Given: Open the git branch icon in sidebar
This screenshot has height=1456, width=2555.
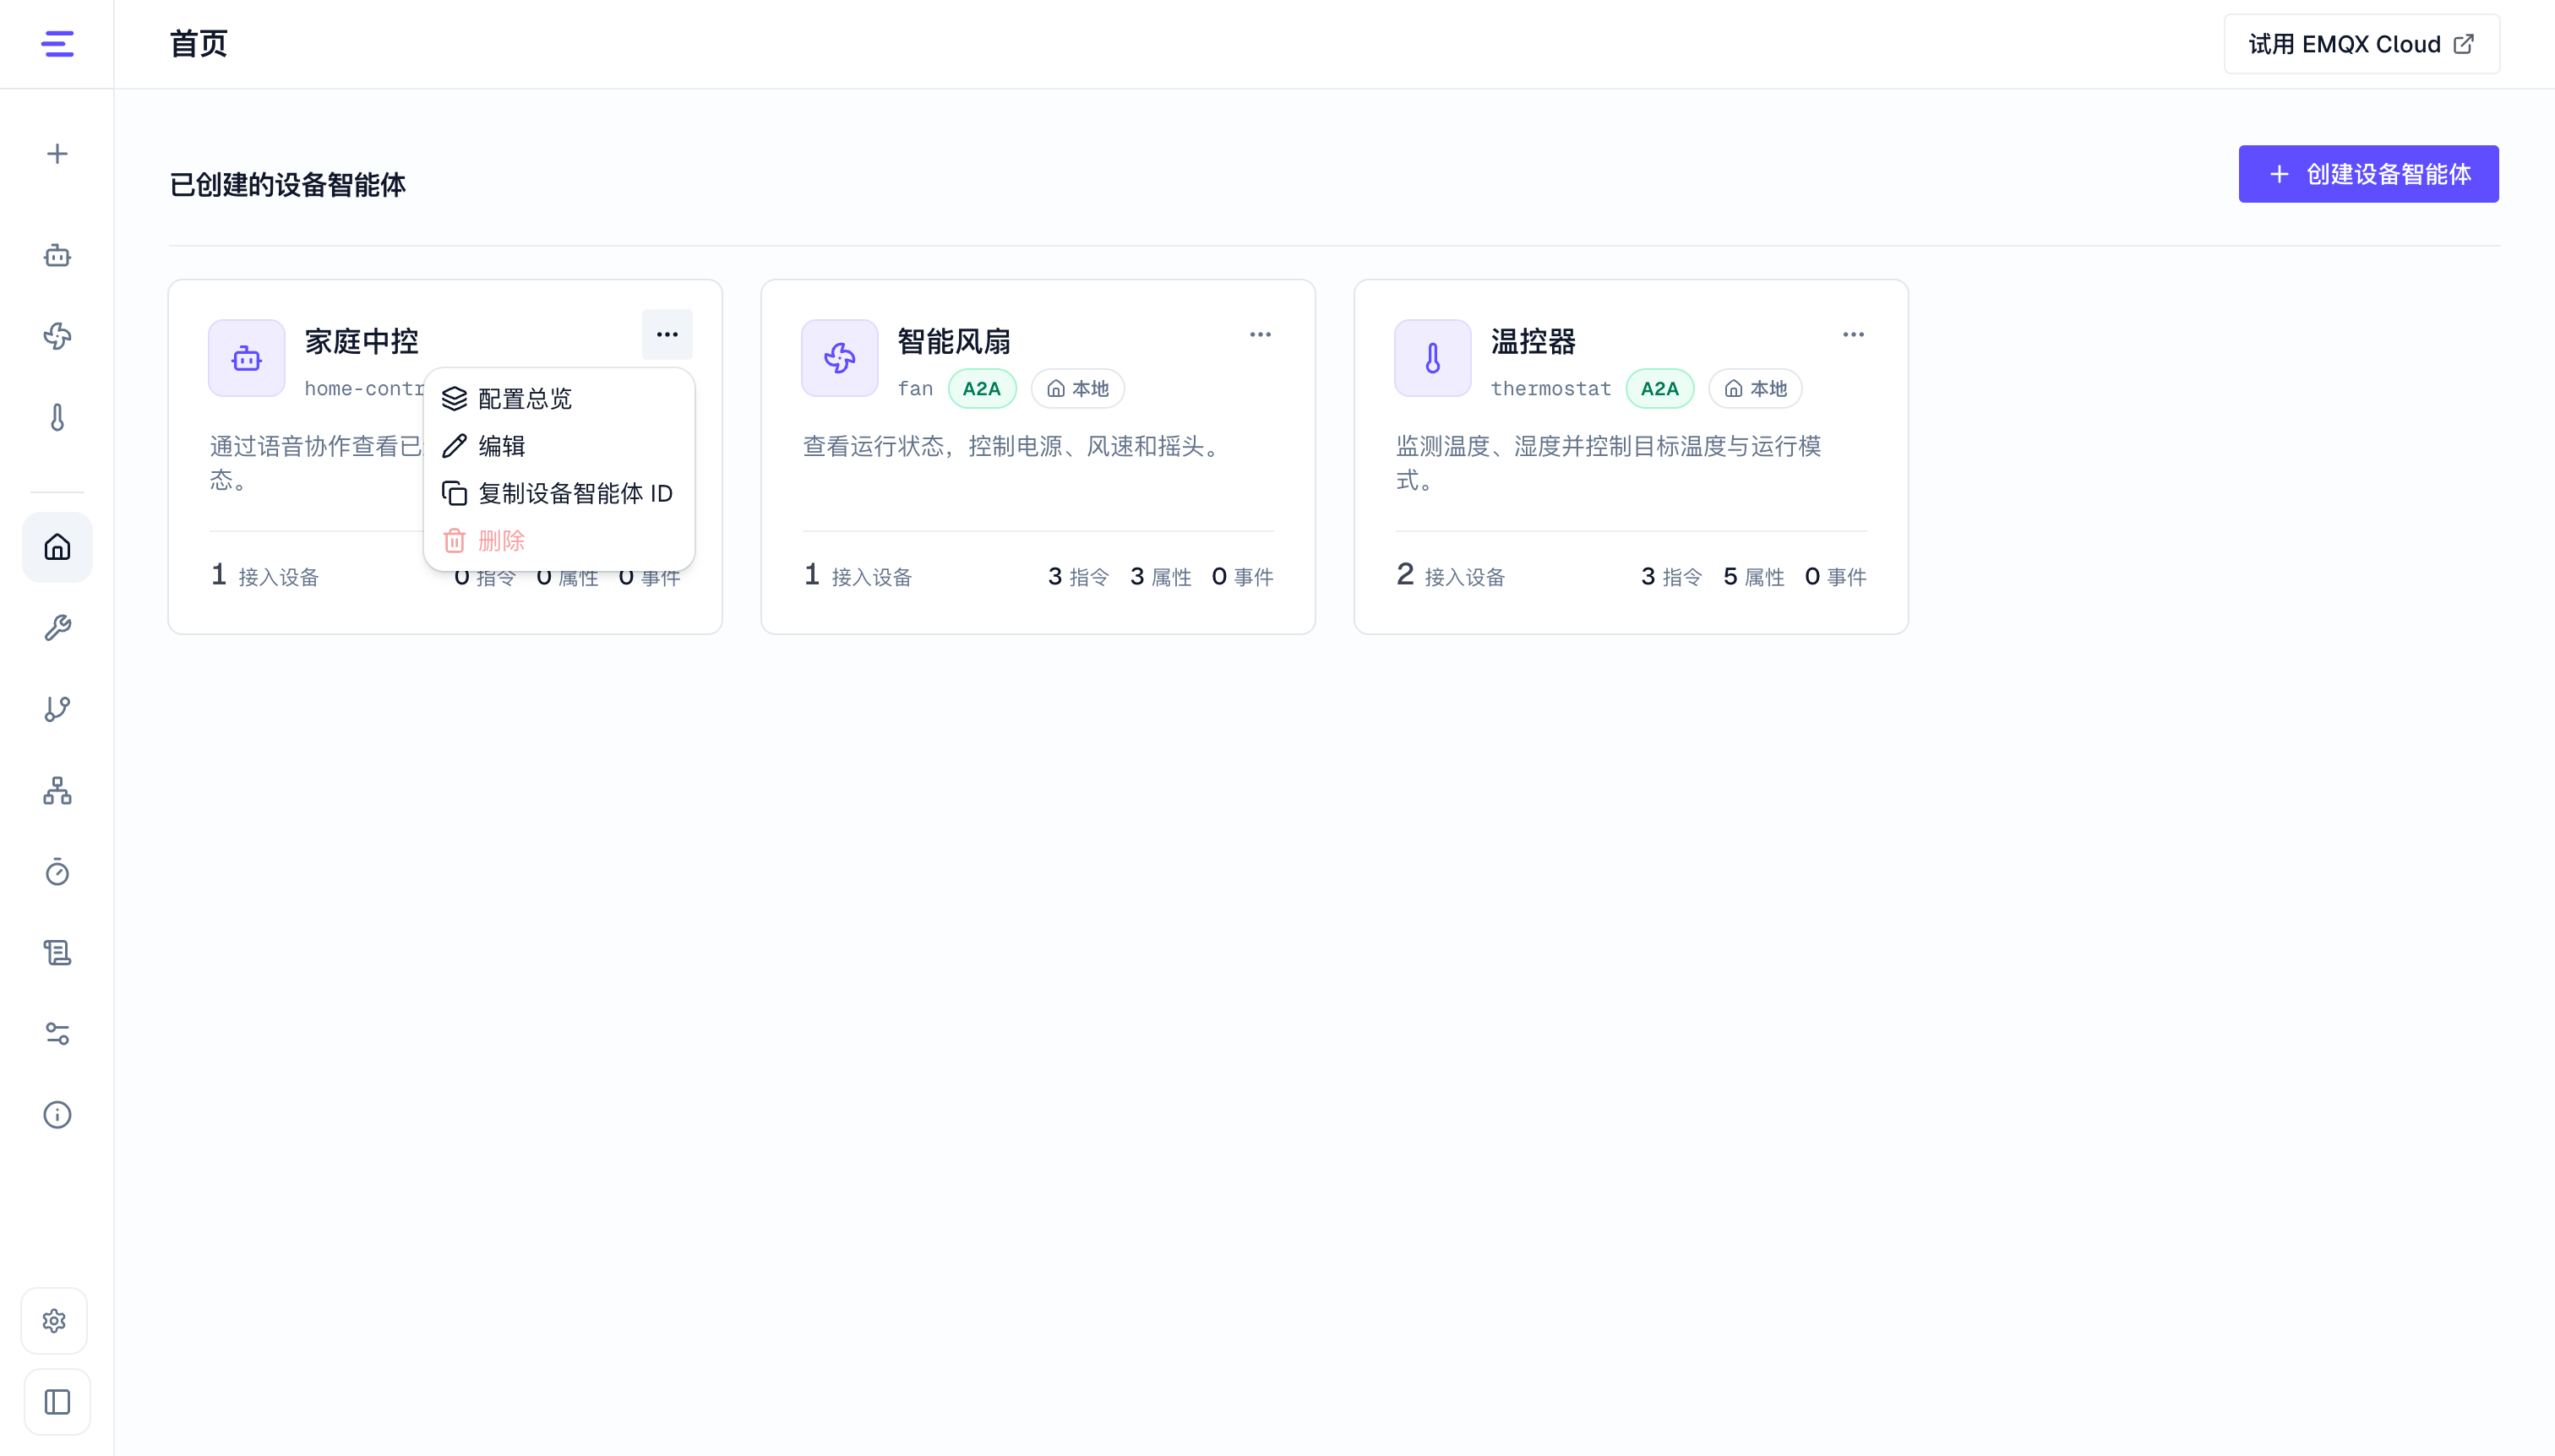Looking at the screenshot, I should tap(57, 709).
